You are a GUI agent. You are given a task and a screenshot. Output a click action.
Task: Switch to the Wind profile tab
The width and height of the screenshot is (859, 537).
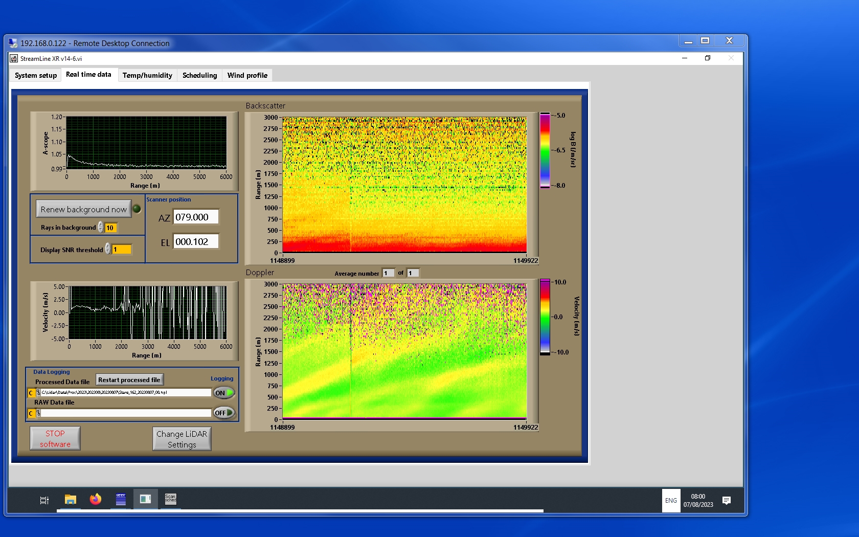pos(247,75)
